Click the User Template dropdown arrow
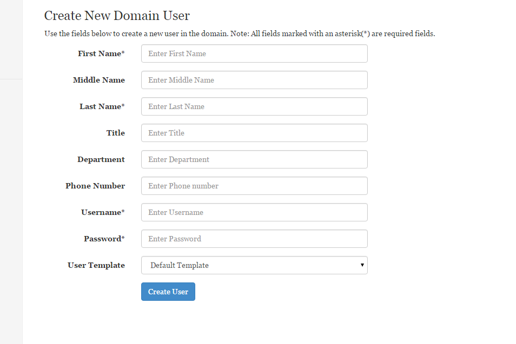Viewport: 516px width, 344px height. point(362,265)
